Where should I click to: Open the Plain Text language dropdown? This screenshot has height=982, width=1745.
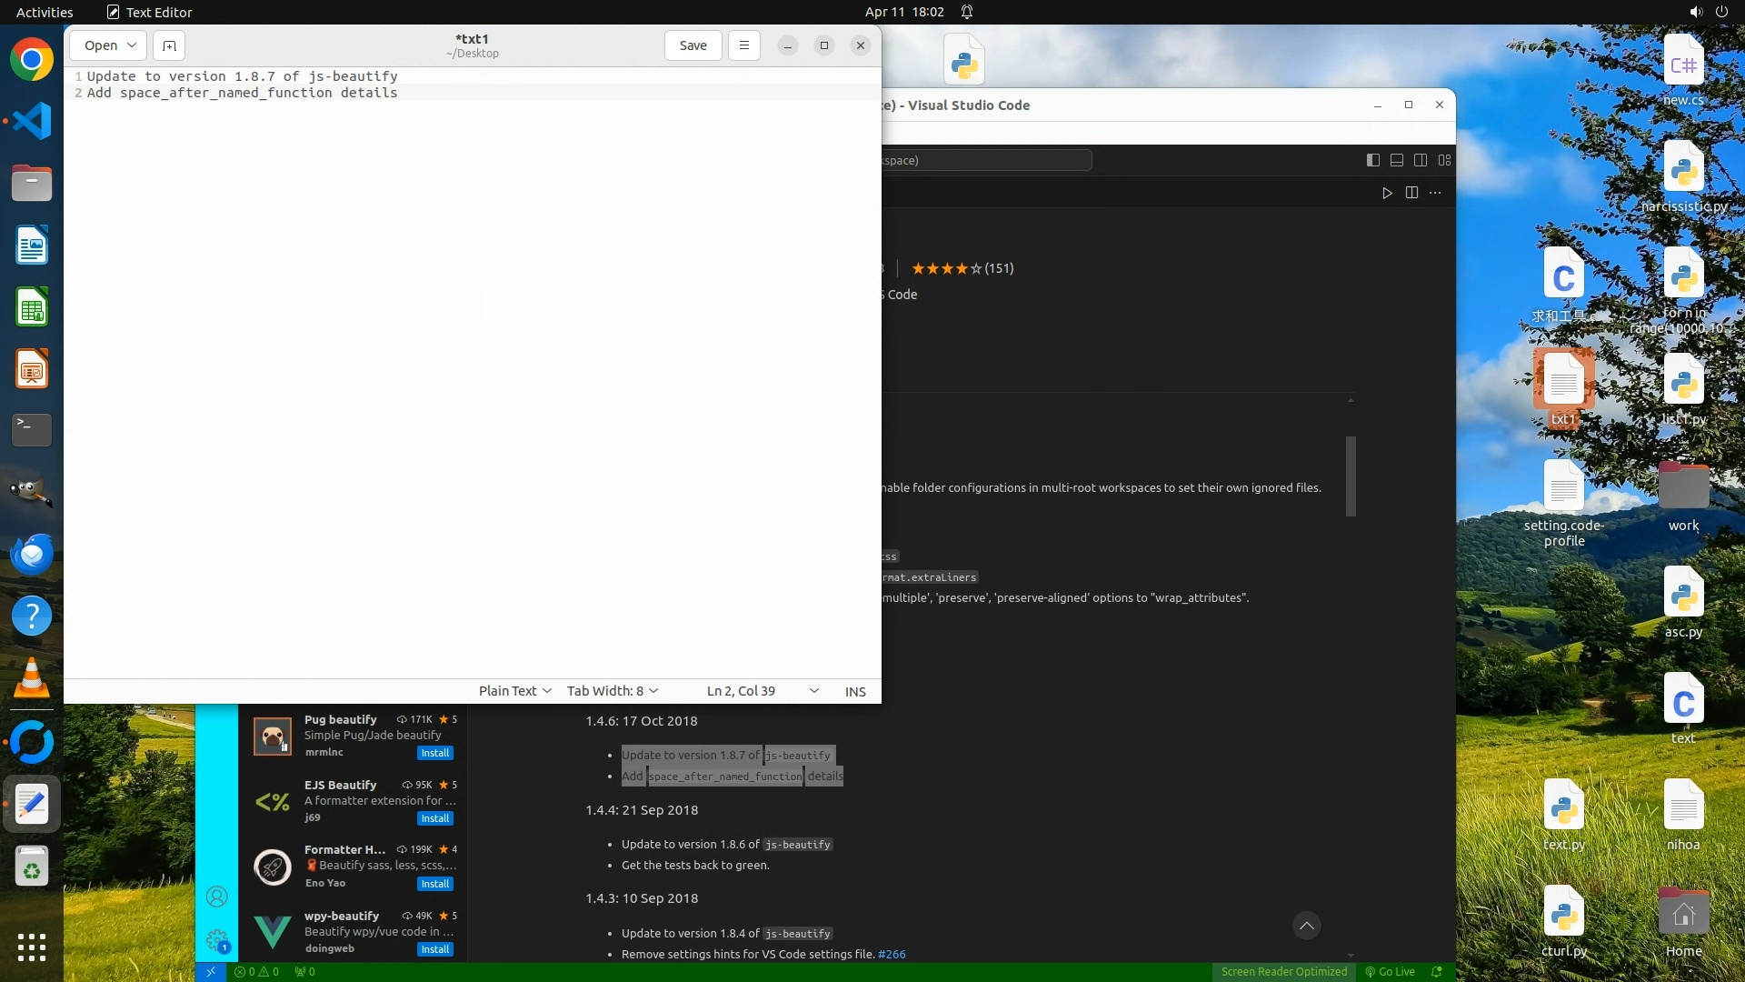coord(514,691)
